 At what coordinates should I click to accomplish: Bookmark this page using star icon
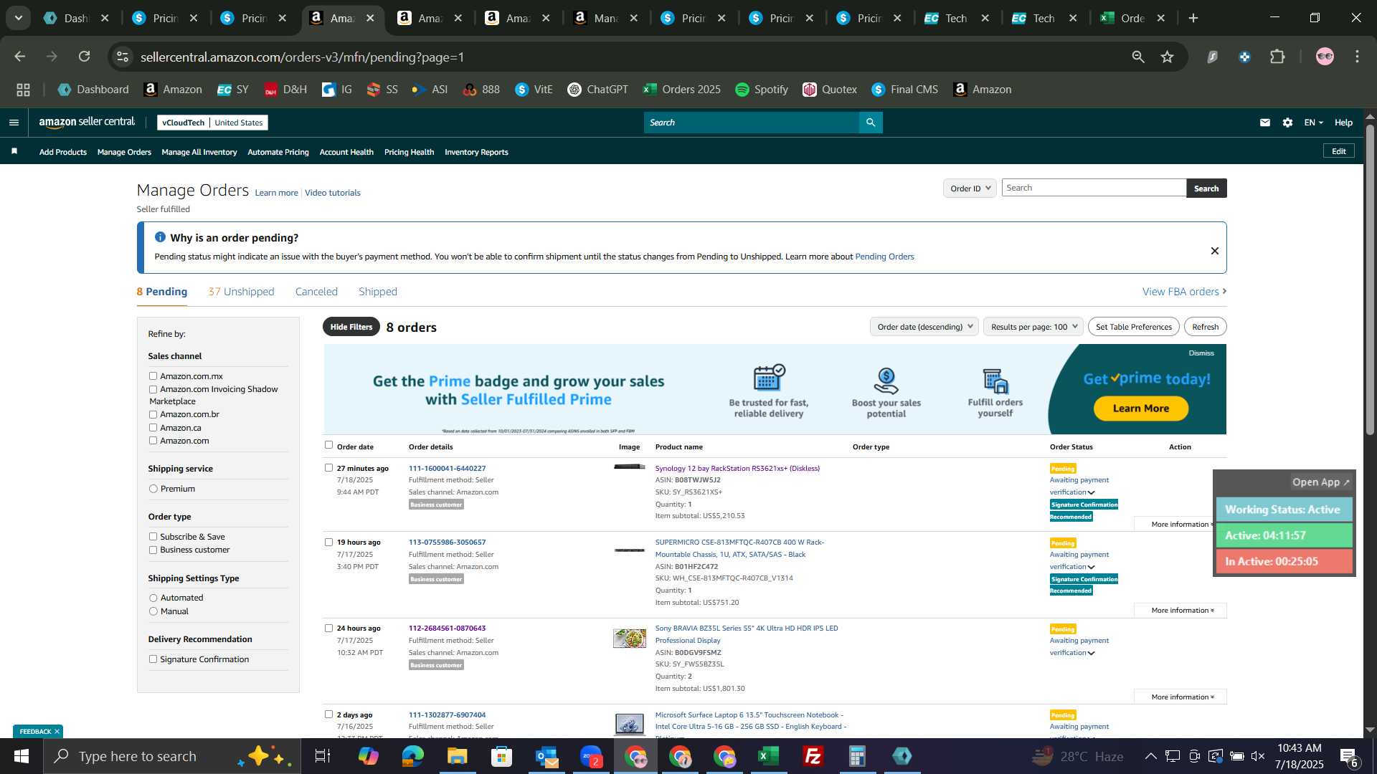[1168, 57]
